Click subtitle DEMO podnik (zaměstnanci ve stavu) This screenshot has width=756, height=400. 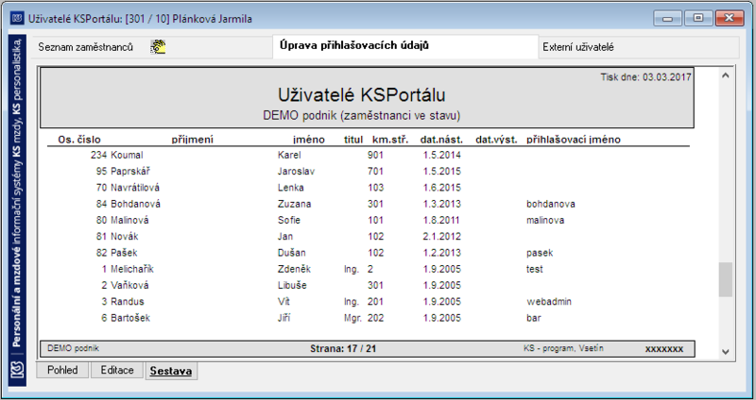pos(362,116)
